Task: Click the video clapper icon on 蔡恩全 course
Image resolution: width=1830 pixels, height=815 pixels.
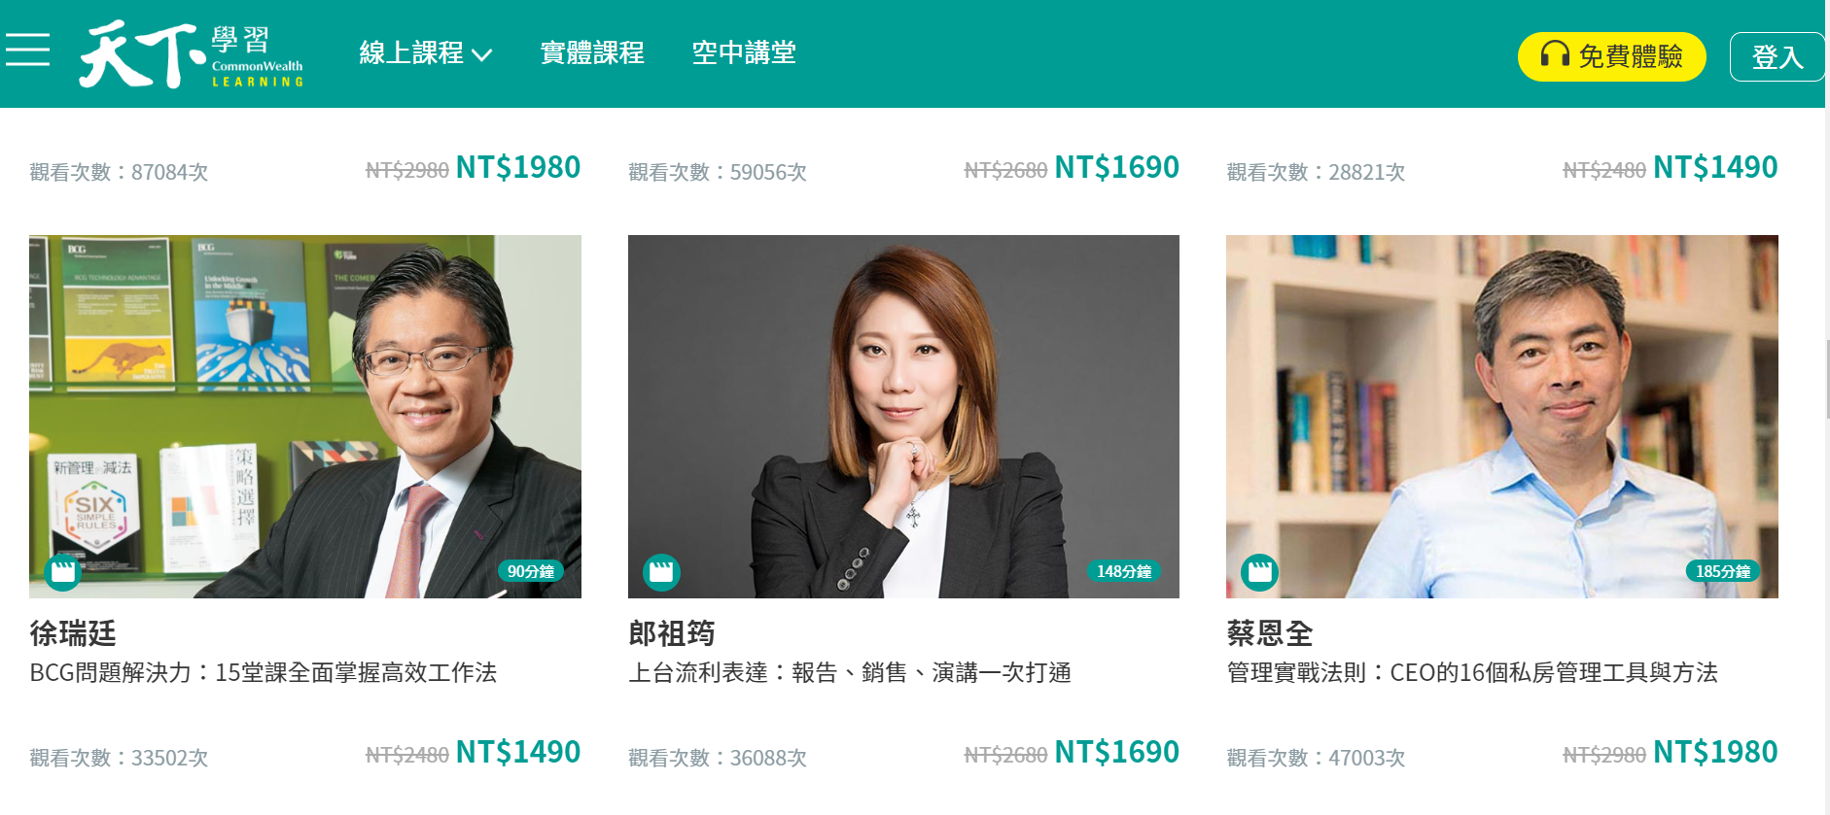Action: [x=1260, y=571]
